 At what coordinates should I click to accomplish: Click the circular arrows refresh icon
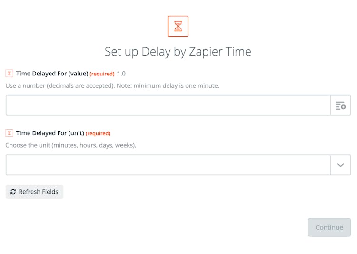[13, 192]
